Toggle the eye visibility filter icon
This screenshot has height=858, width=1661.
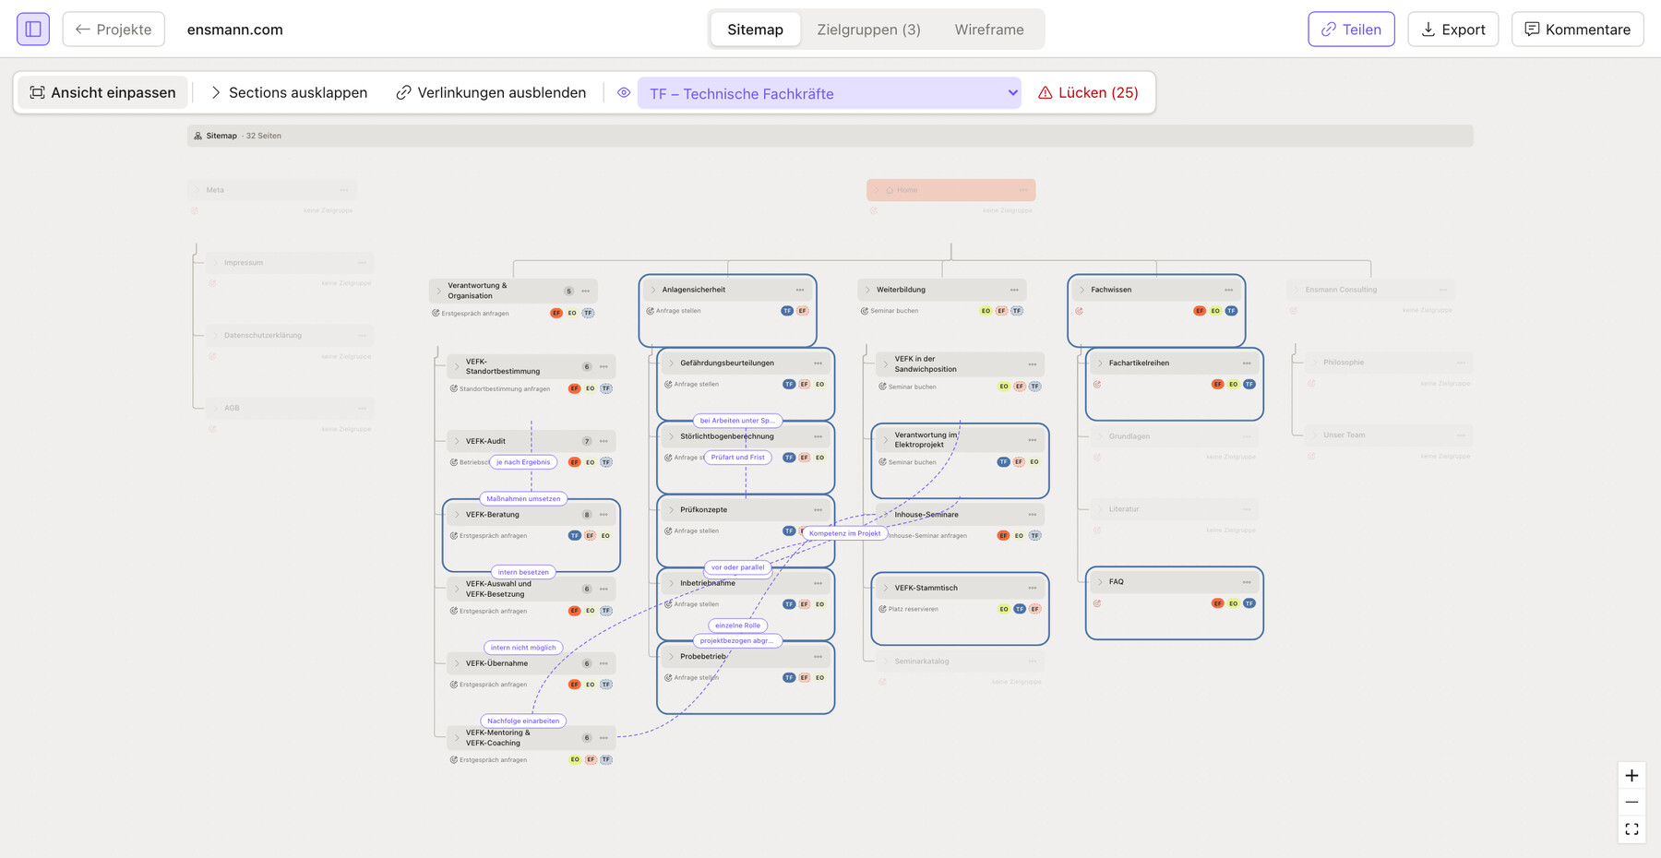pyautogui.click(x=624, y=92)
